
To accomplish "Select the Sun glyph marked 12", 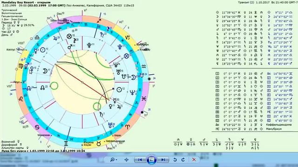I will coord(119,90).
